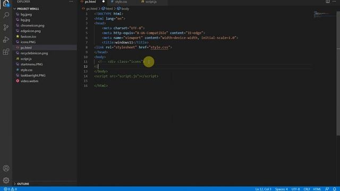Open the Source Control view
This screenshot has height=191, width=340.
click(x=6, y=27)
